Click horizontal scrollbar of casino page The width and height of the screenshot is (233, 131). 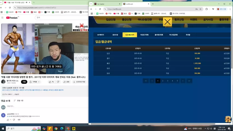point(153,124)
